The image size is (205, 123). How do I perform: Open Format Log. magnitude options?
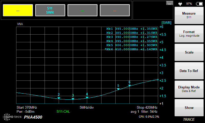tap(189, 34)
